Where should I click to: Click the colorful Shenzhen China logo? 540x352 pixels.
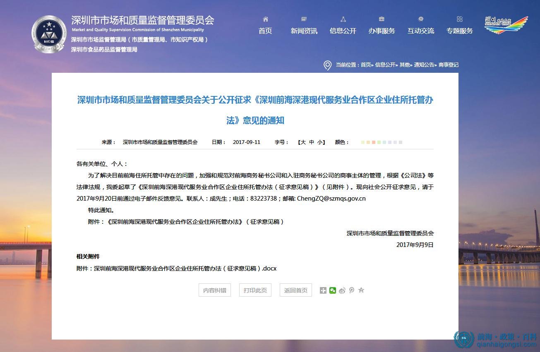[x=506, y=25]
